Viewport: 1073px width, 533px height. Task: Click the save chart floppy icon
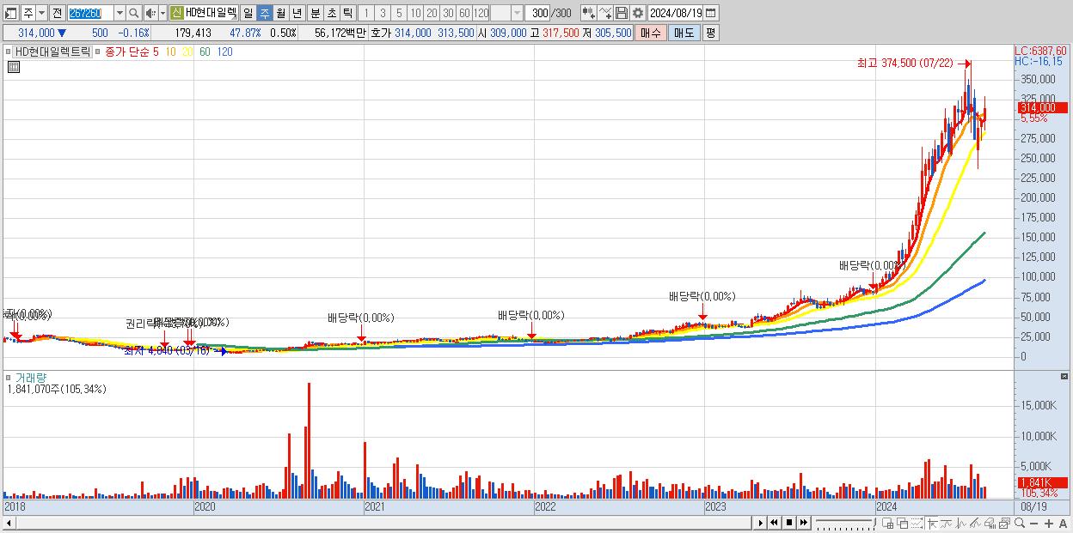point(621,13)
